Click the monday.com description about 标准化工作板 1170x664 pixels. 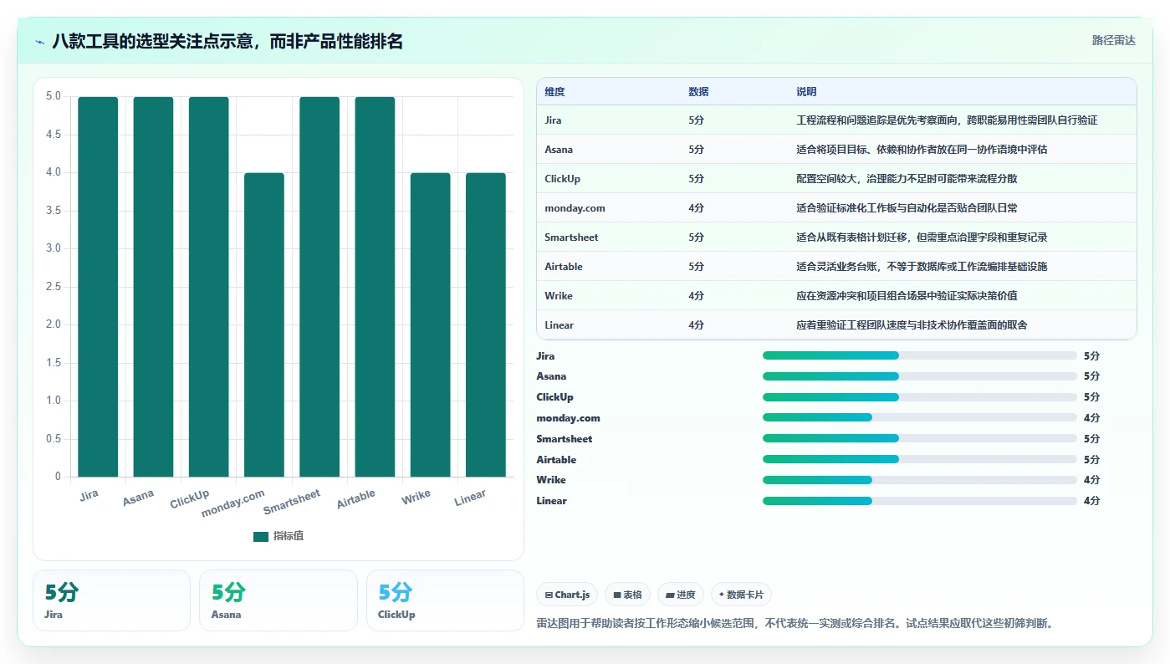[x=907, y=208]
